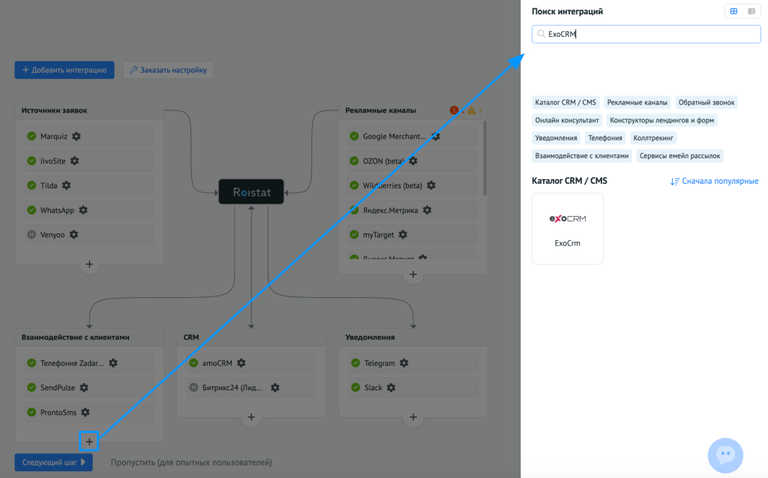
Task: Switch to list view in search panel
Action: click(x=751, y=11)
